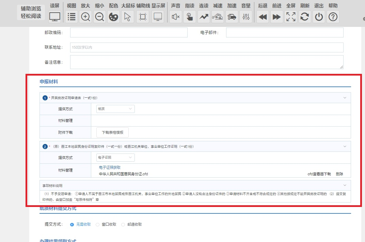This screenshot has width=365, height=242.
Task: Select the 无需收取 radio button
Action: coord(72,225)
